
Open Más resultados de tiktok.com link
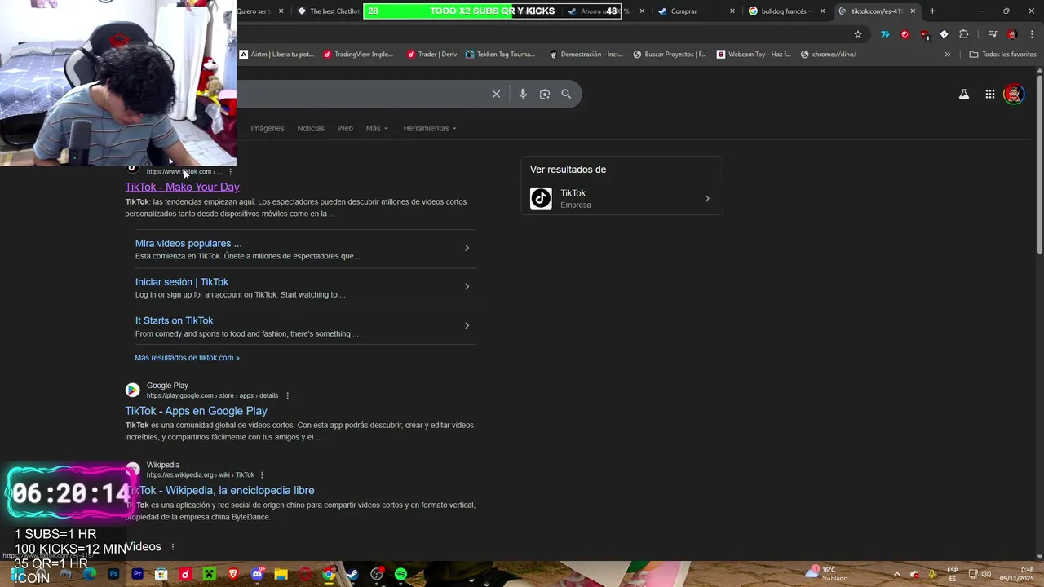(x=188, y=358)
